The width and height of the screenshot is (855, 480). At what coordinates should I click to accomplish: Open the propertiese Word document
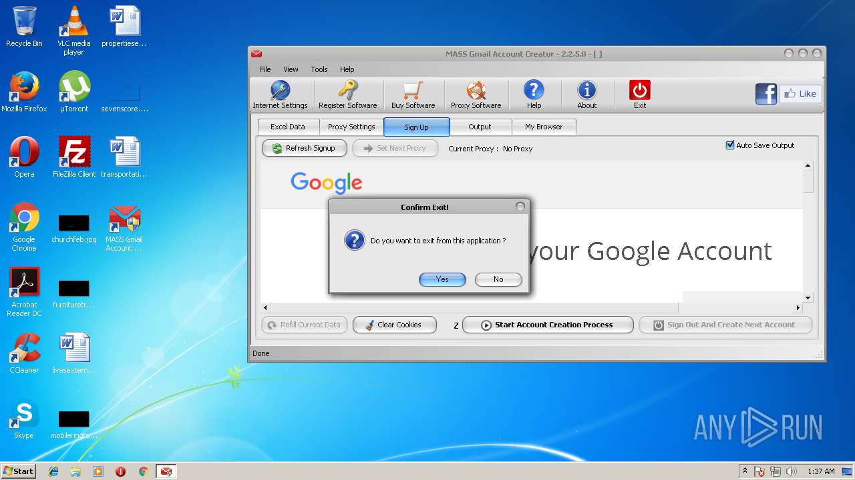(124, 27)
